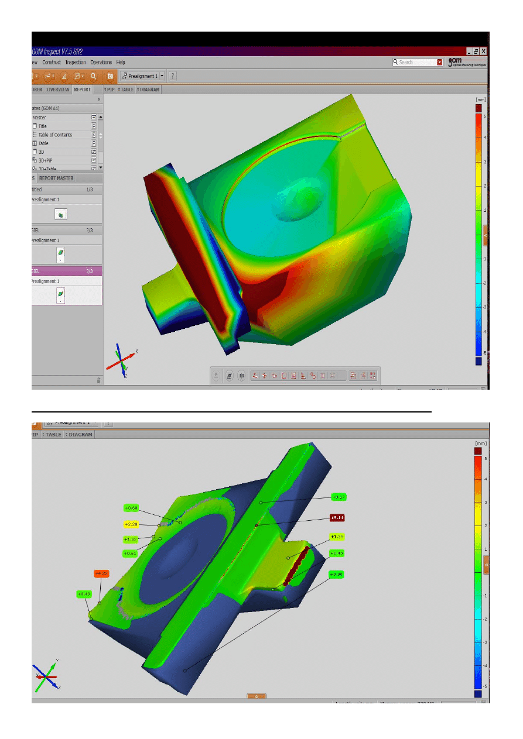
Task: Expand the PIP section in upper view
Action: pyautogui.click(x=110, y=90)
